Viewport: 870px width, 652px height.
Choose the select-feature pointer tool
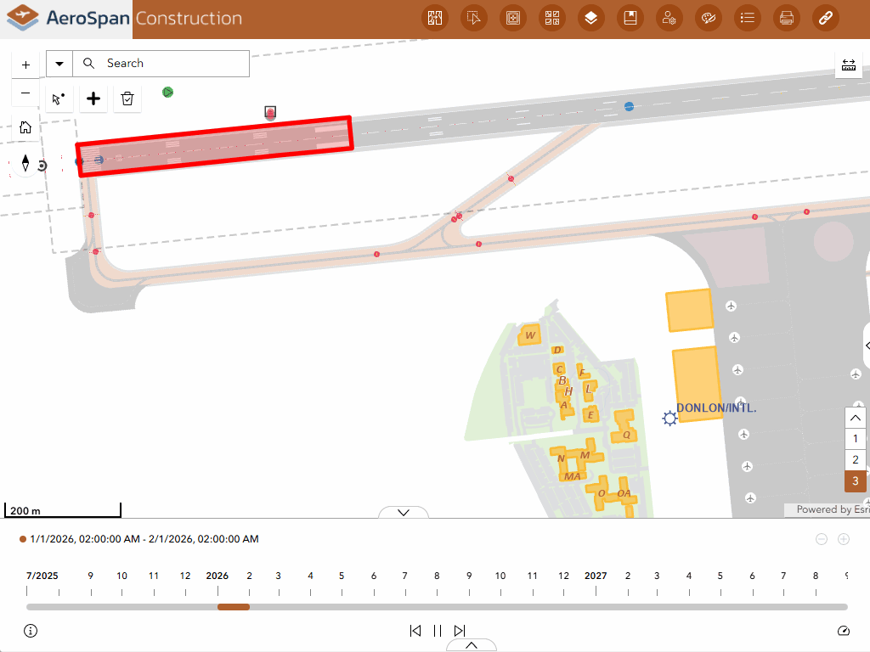point(59,98)
